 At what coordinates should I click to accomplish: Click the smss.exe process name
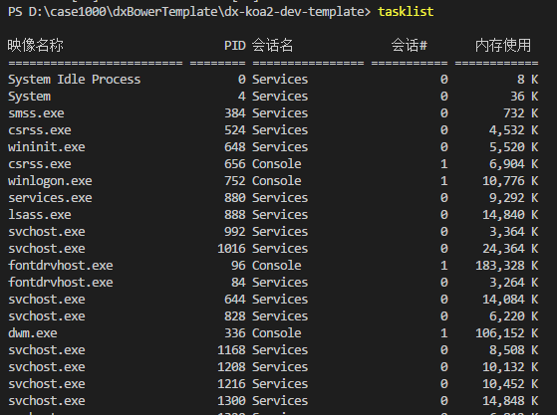(x=36, y=113)
